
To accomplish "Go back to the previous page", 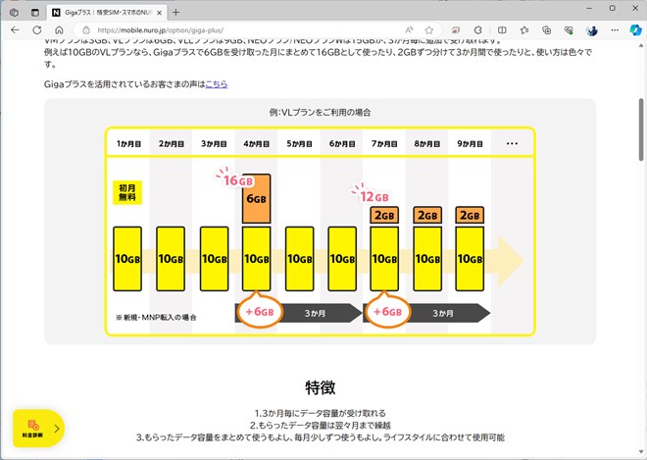I will (x=16, y=30).
